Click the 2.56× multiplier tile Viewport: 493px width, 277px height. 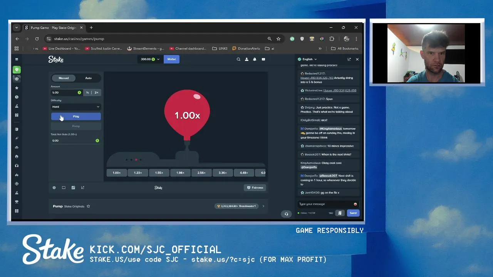(201, 173)
